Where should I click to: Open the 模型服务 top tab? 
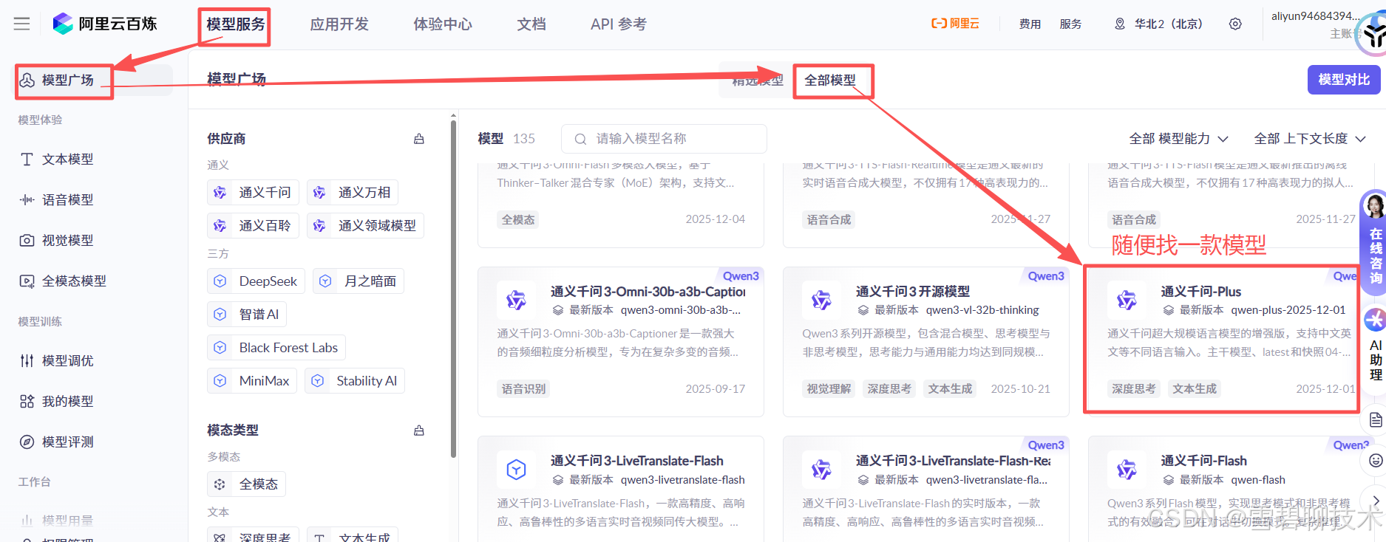[236, 24]
